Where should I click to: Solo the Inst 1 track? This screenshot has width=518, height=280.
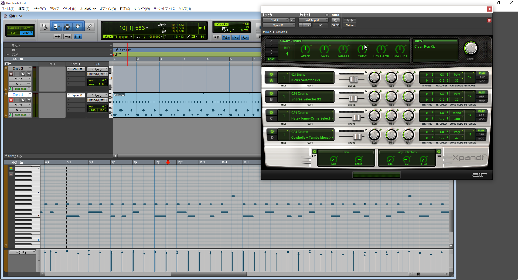click(x=23, y=100)
